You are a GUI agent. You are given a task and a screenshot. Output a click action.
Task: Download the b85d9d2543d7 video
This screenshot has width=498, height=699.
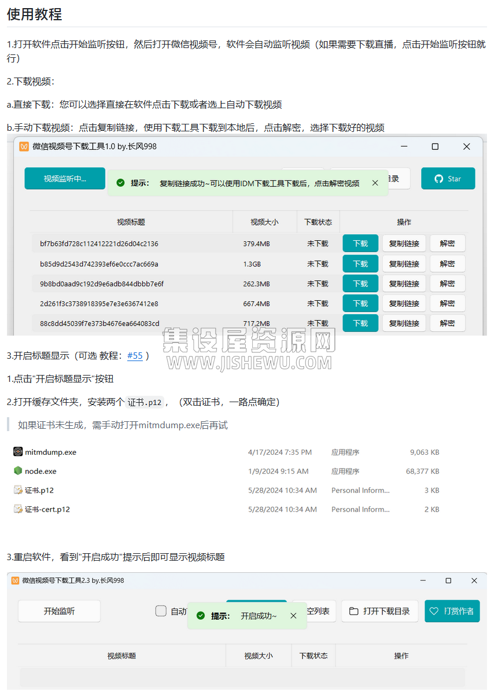(360, 264)
